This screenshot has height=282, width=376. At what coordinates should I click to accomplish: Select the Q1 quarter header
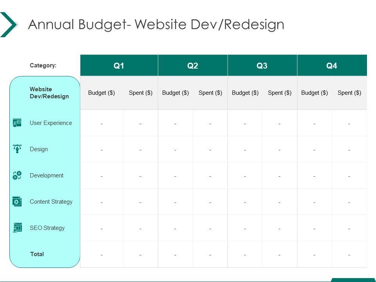[x=119, y=66]
